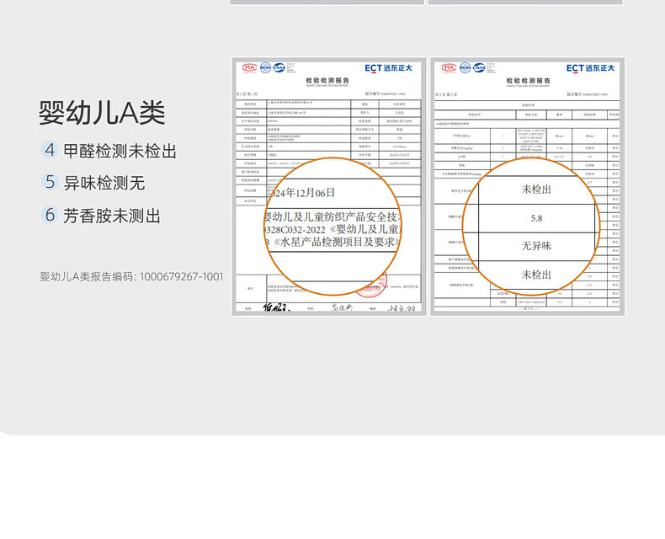Click the number 5 circle badge

[x=50, y=183]
